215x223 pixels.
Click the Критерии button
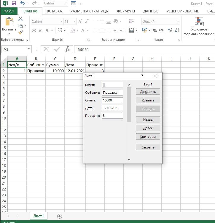[148, 137]
